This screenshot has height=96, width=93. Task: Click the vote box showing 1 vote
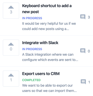coord(11,79)
